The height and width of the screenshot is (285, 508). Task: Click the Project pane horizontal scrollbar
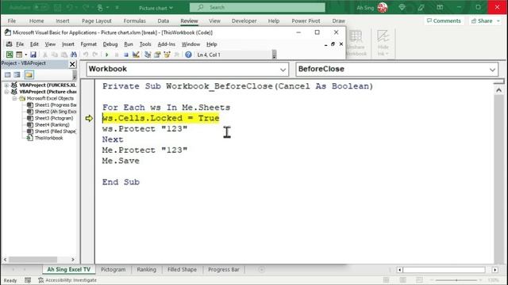pyautogui.click(x=39, y=260)
